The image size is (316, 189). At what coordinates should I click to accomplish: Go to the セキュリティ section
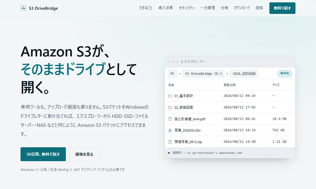pyautogui.click(x=187, y=8)
